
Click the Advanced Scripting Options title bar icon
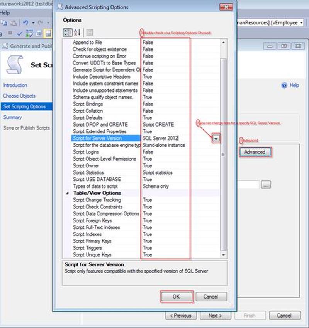(x=60, y=7)
